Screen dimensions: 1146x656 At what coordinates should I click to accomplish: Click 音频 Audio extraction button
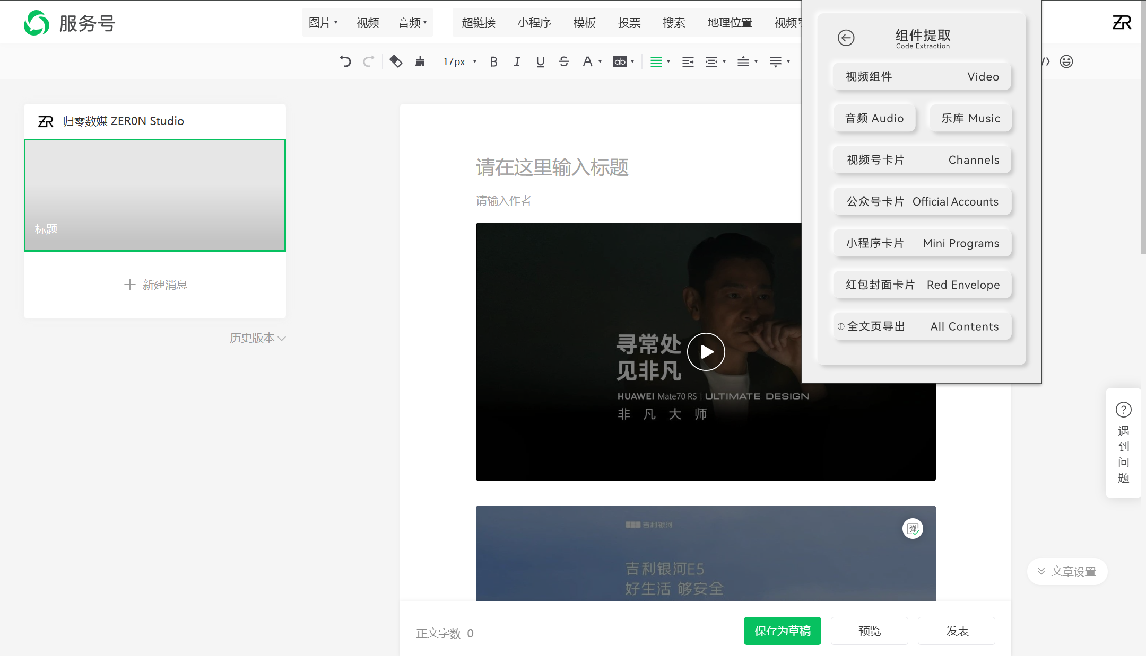point(874,118)
